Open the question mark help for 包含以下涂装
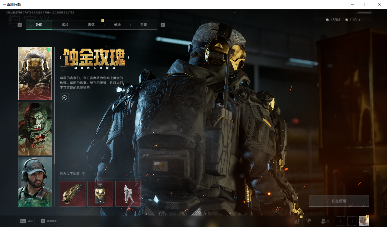 (x=83, y=174)
